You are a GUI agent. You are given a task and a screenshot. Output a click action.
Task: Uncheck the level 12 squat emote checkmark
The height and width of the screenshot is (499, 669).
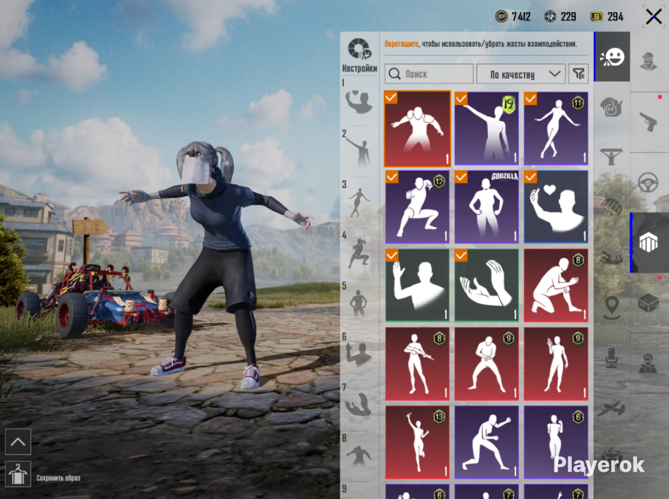pyautogui.click(x=391, y=177)
